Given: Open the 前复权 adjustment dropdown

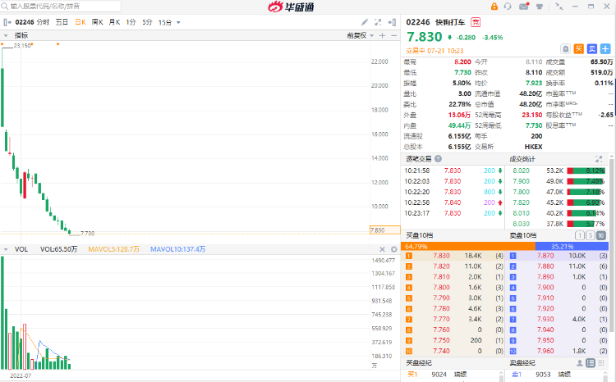Looking at the screenshot, I should coord(358,36).
